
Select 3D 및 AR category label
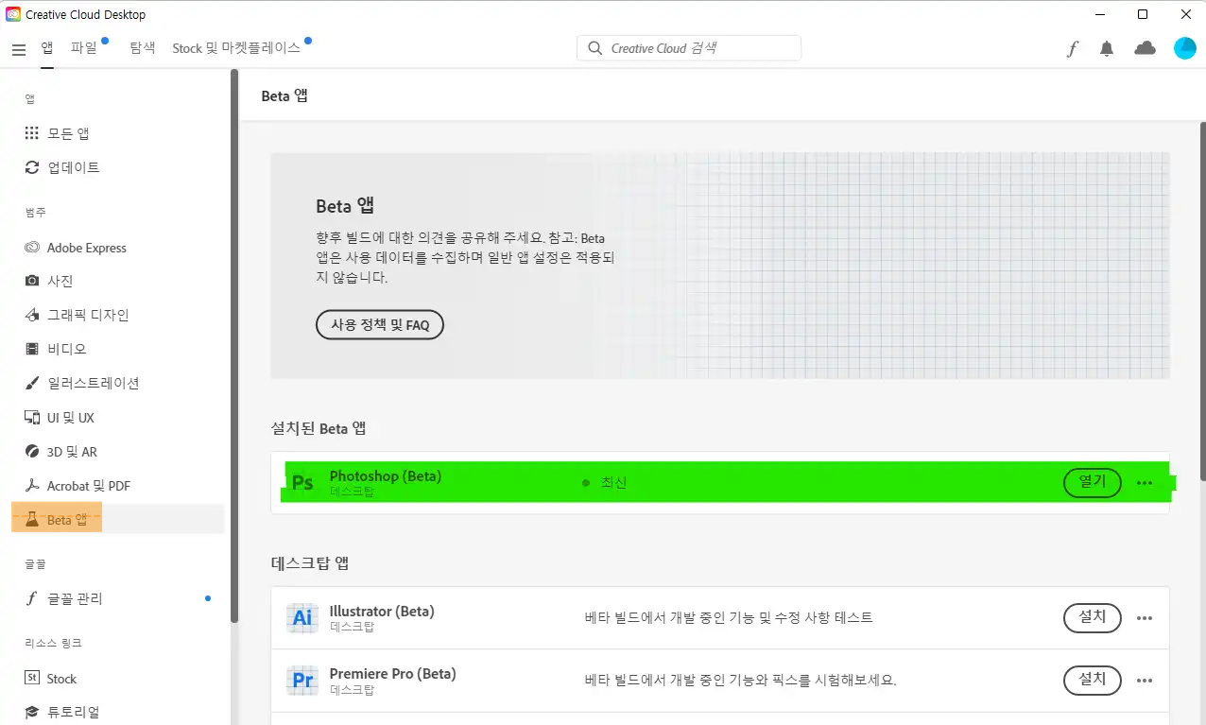pyautogui.click(x=72, y=452)
